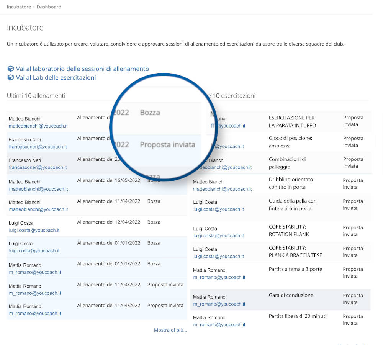Viewport: 383px width, 345px height.
Task: Click Mattia Romano's email in 'Gara di conduzione' row
Action: pyautogui.click(x=219, y=304)
